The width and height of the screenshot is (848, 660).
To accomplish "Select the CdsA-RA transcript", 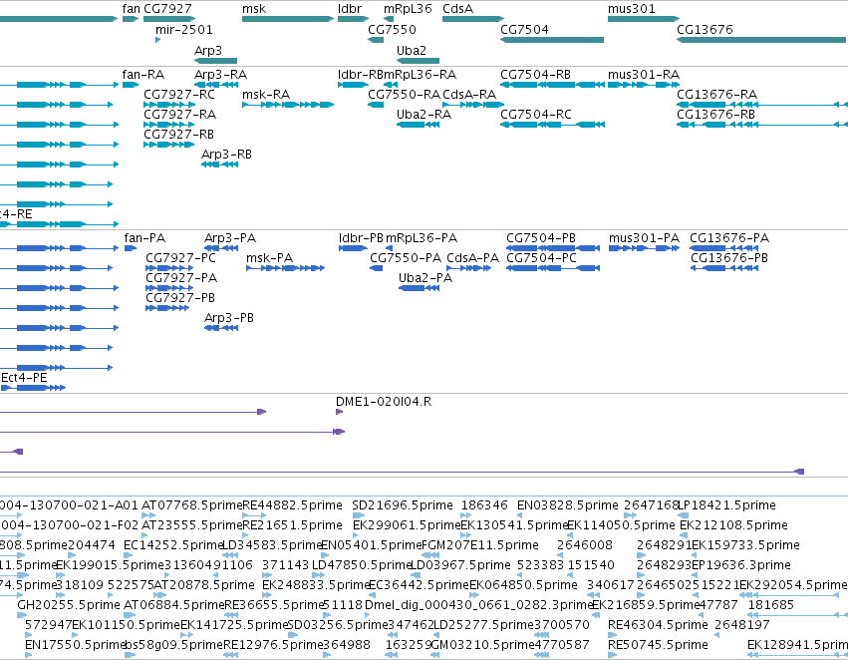I will (x=473, y=105).
